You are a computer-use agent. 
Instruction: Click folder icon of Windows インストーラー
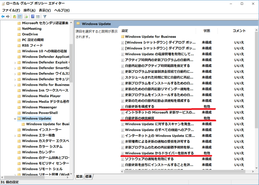(x=19, y=130)
